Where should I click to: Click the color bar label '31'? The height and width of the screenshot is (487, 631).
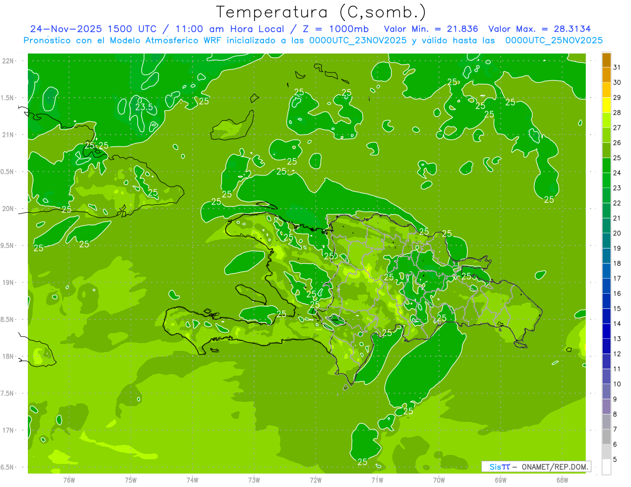[x=617, y=68]
